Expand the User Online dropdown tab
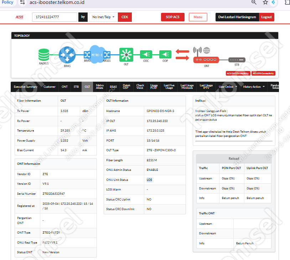290x260 pixels. pos(228,87)
